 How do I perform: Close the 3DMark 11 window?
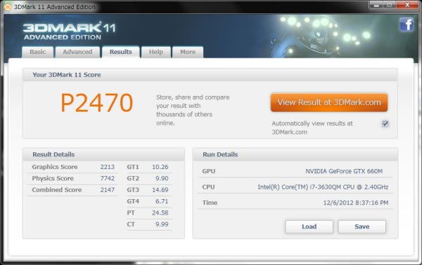407,5
